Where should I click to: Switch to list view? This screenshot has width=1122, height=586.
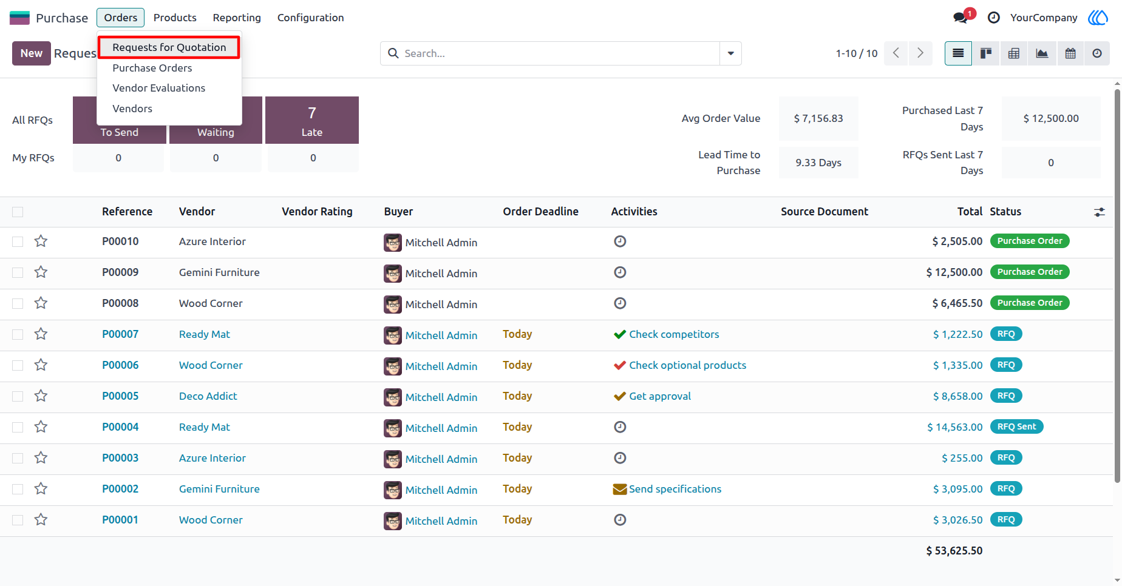958,53
